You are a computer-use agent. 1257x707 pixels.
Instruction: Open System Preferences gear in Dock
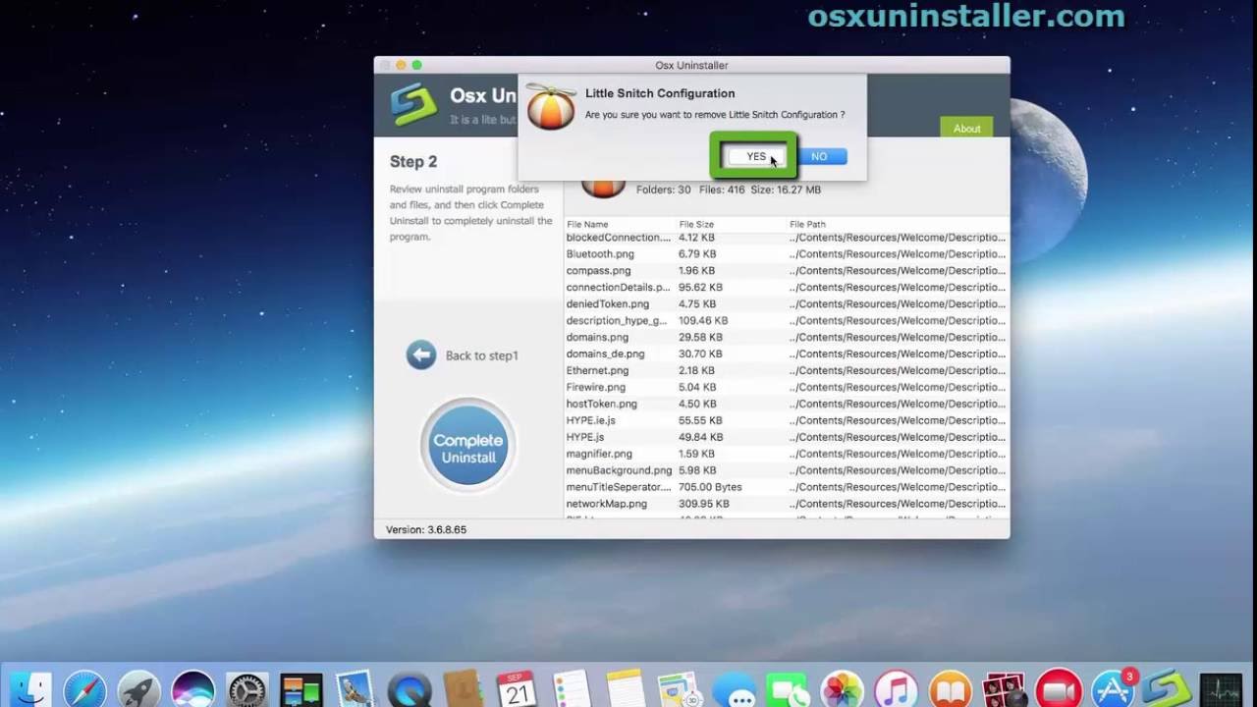[246, 689]
